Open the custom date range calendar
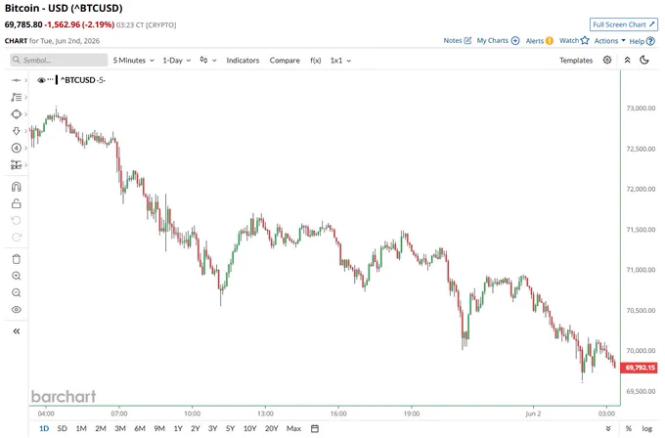Viewport: 665px width, 438px height. pos(315,428)
